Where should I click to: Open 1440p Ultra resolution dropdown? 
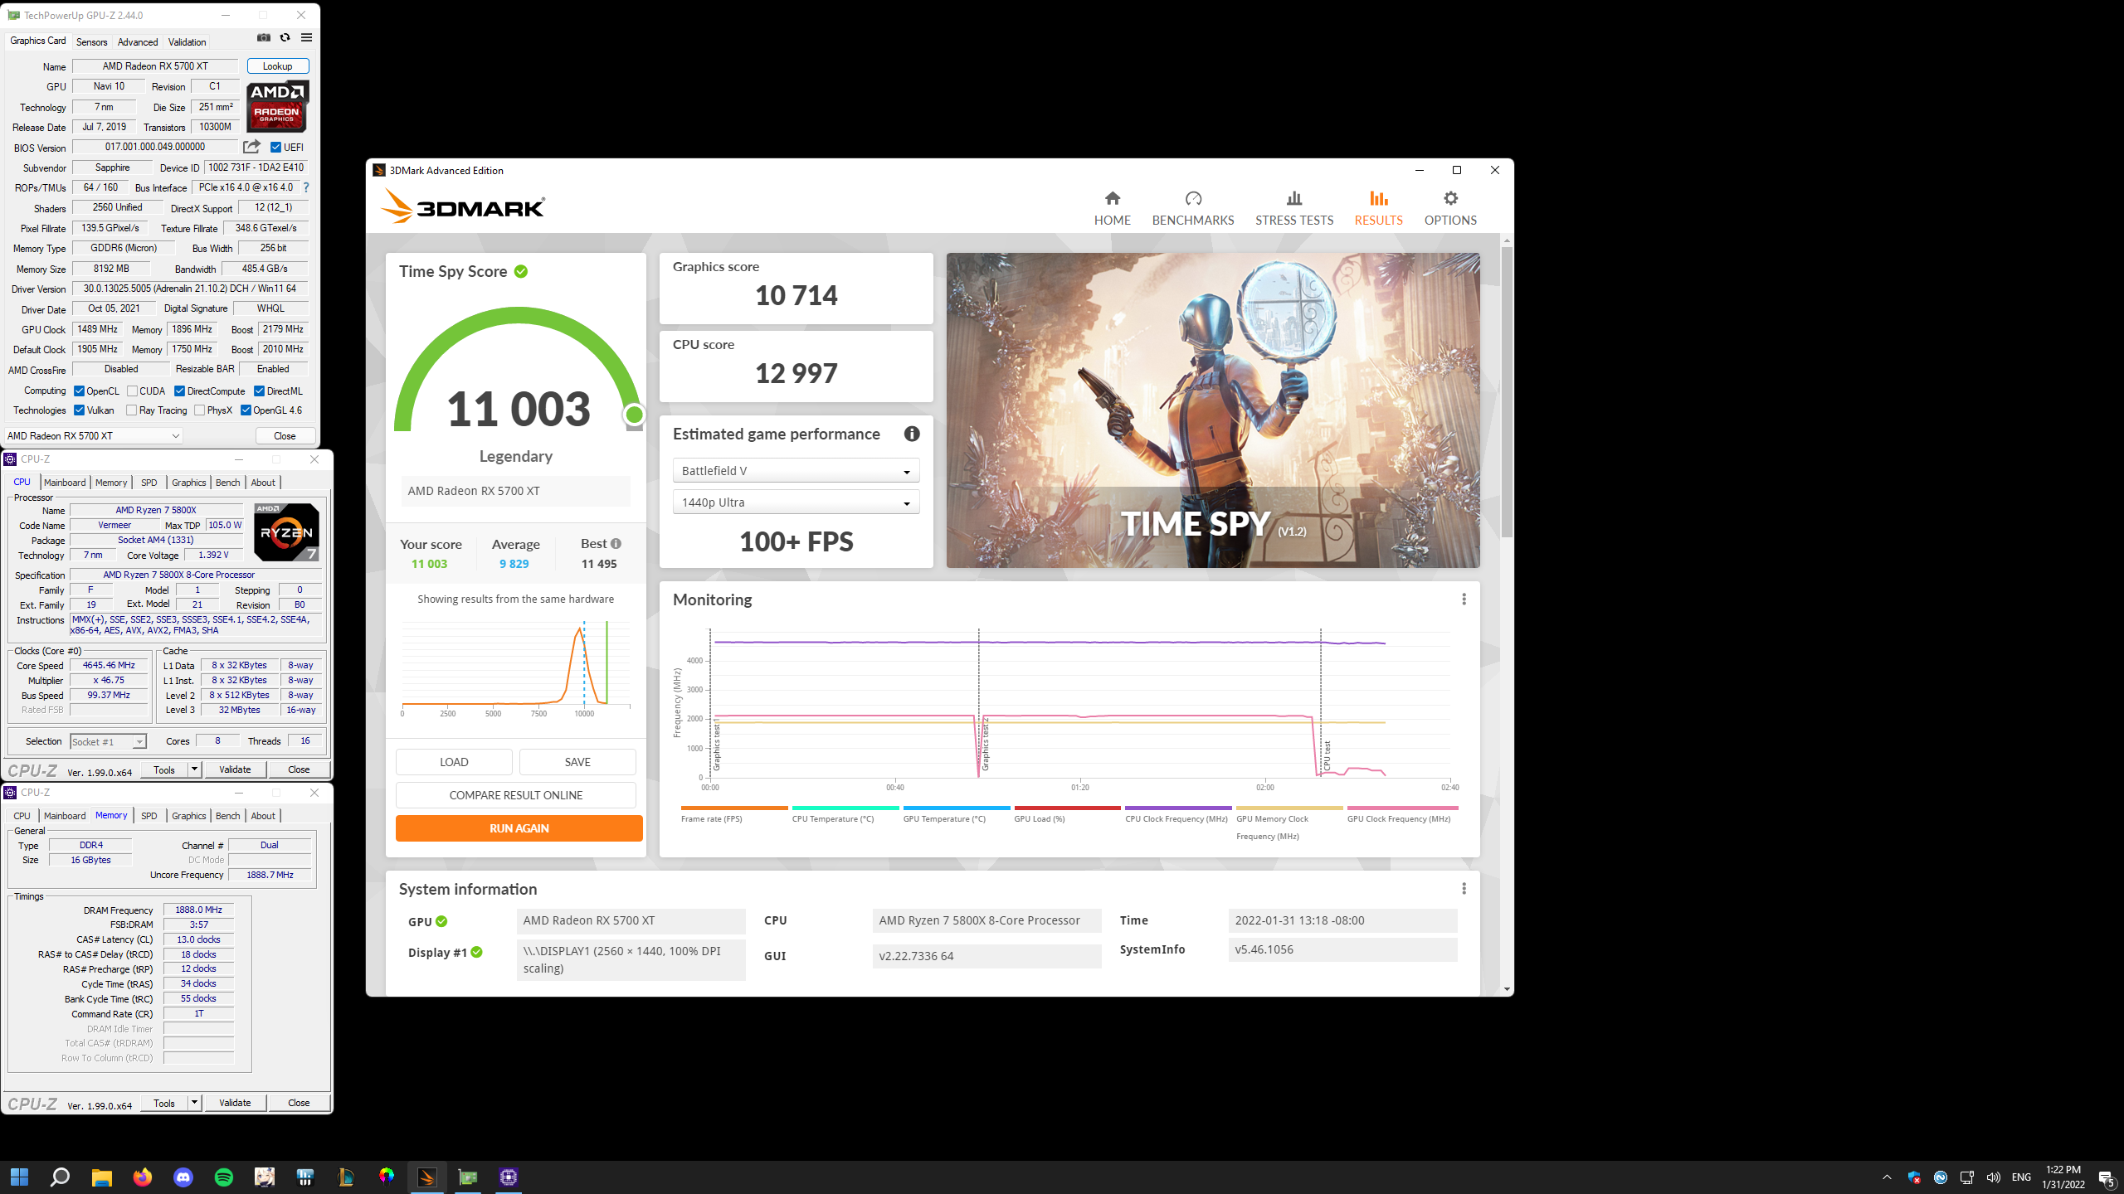coord(796,502)
